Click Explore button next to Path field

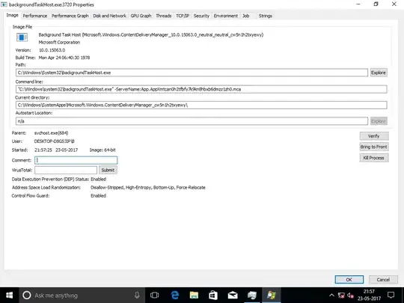point(379,73)
